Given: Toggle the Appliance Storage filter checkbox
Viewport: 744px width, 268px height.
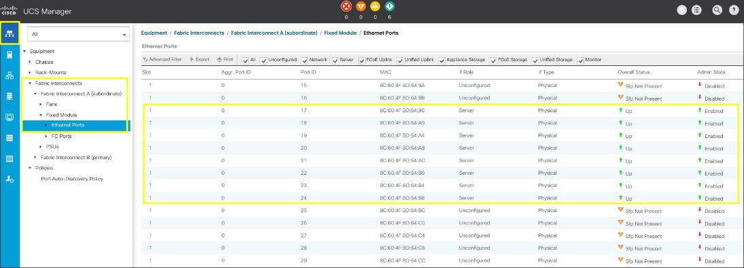Looking at the screenshot, I should [442, 61].
